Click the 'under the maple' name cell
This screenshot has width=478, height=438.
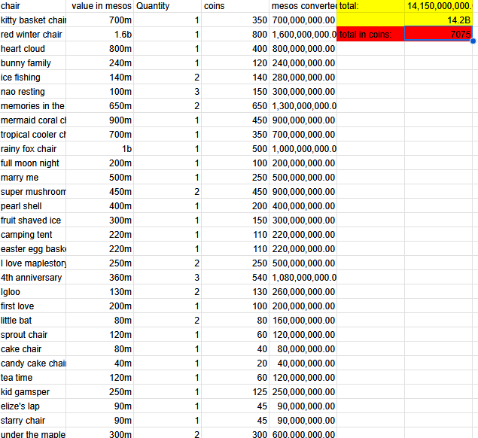pyautogui.click(x=33, y=433)
